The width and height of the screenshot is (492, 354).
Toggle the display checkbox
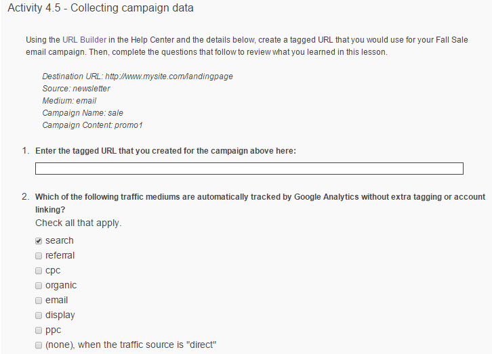tap(39, 315)
